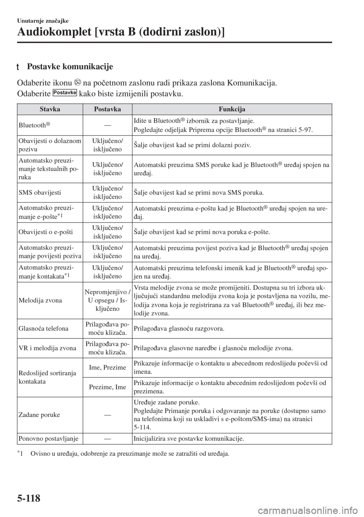Click the footnote '*1 Ovisno u uređaju...'
The height and width of the screenshot is (517, 364).
124,453
